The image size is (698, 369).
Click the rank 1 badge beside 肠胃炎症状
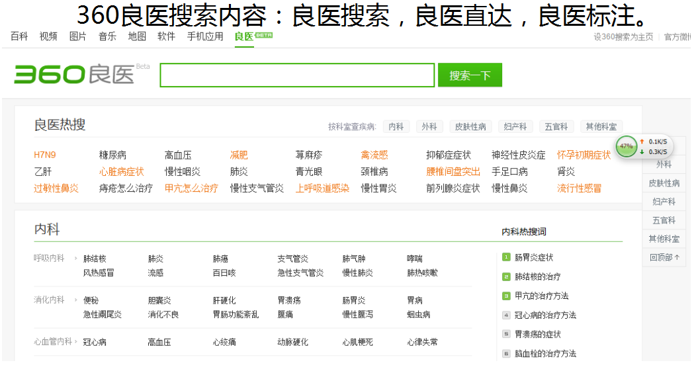pyautogui.click(x=505, y=257)
